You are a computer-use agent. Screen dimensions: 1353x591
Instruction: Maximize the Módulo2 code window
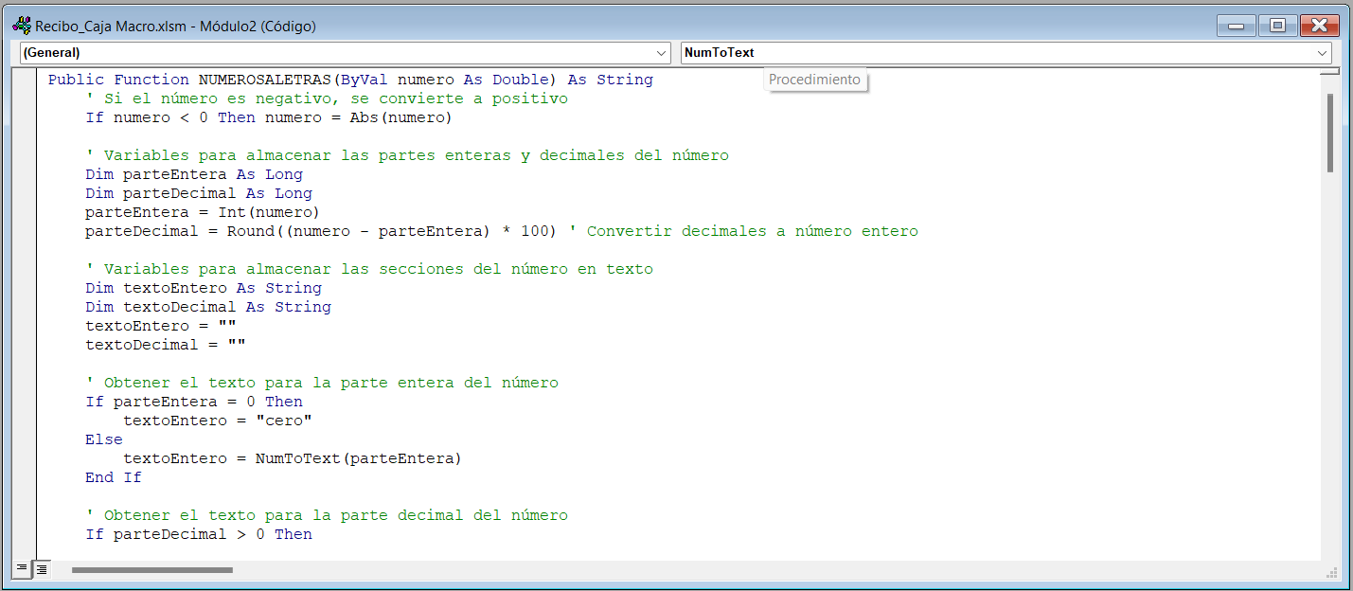tap(1276, 26)
